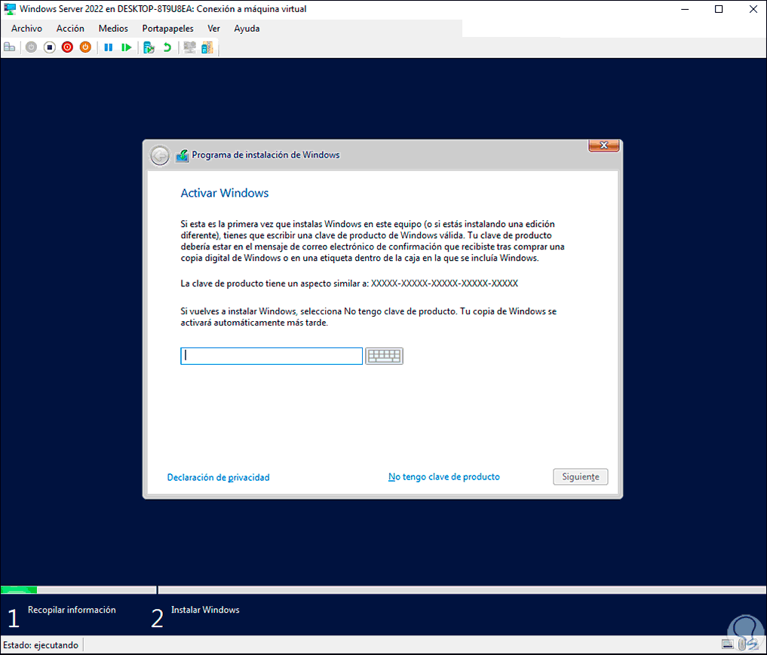Image resolution: width=767 pixels, height=655 pixels.
Task: Maximize the virtual machine connection window
Action: click(719, 9)
